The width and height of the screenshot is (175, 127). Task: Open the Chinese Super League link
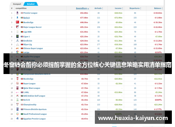click(33, 48)
